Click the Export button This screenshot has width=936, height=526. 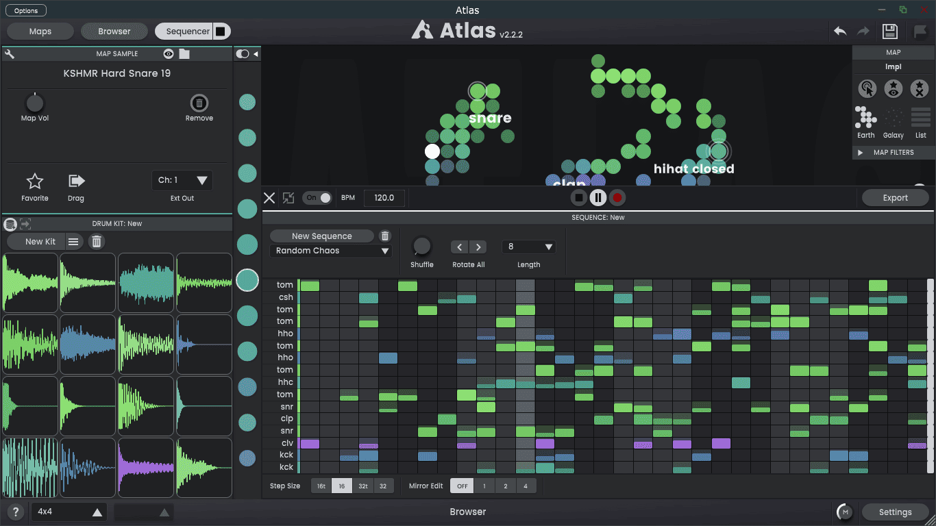click(895, 198)
